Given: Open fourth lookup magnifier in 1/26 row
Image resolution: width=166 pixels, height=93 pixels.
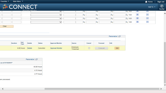Looking at the screenshot, I should pyautogui.click(x=127, y=22).
